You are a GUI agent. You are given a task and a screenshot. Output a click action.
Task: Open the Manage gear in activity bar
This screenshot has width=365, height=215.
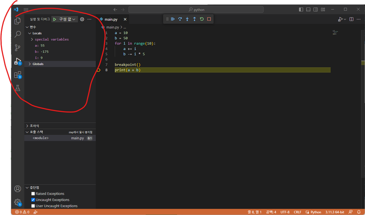click(x=18, y=202)
